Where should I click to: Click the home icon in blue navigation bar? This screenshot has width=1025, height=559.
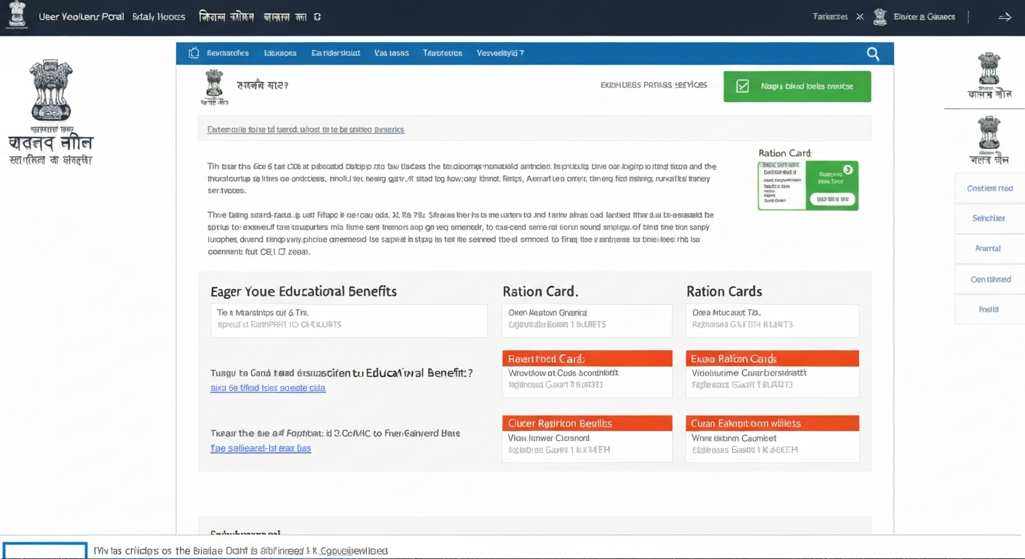(194, 53)
